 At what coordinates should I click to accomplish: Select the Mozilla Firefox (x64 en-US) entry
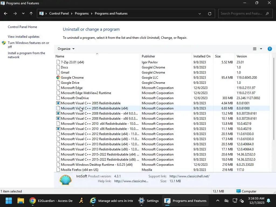coord(162,170)
